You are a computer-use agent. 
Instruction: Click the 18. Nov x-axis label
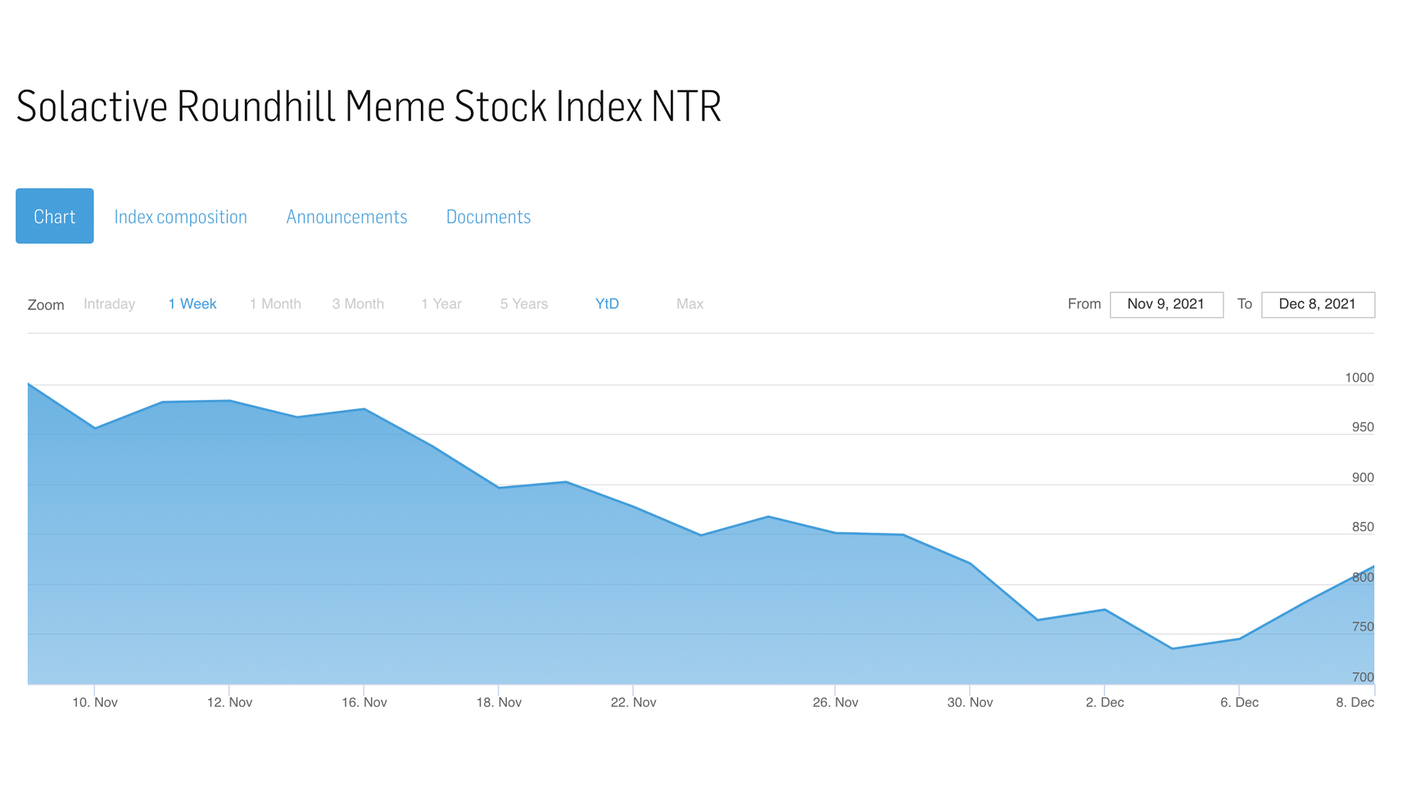pos(499,703)
